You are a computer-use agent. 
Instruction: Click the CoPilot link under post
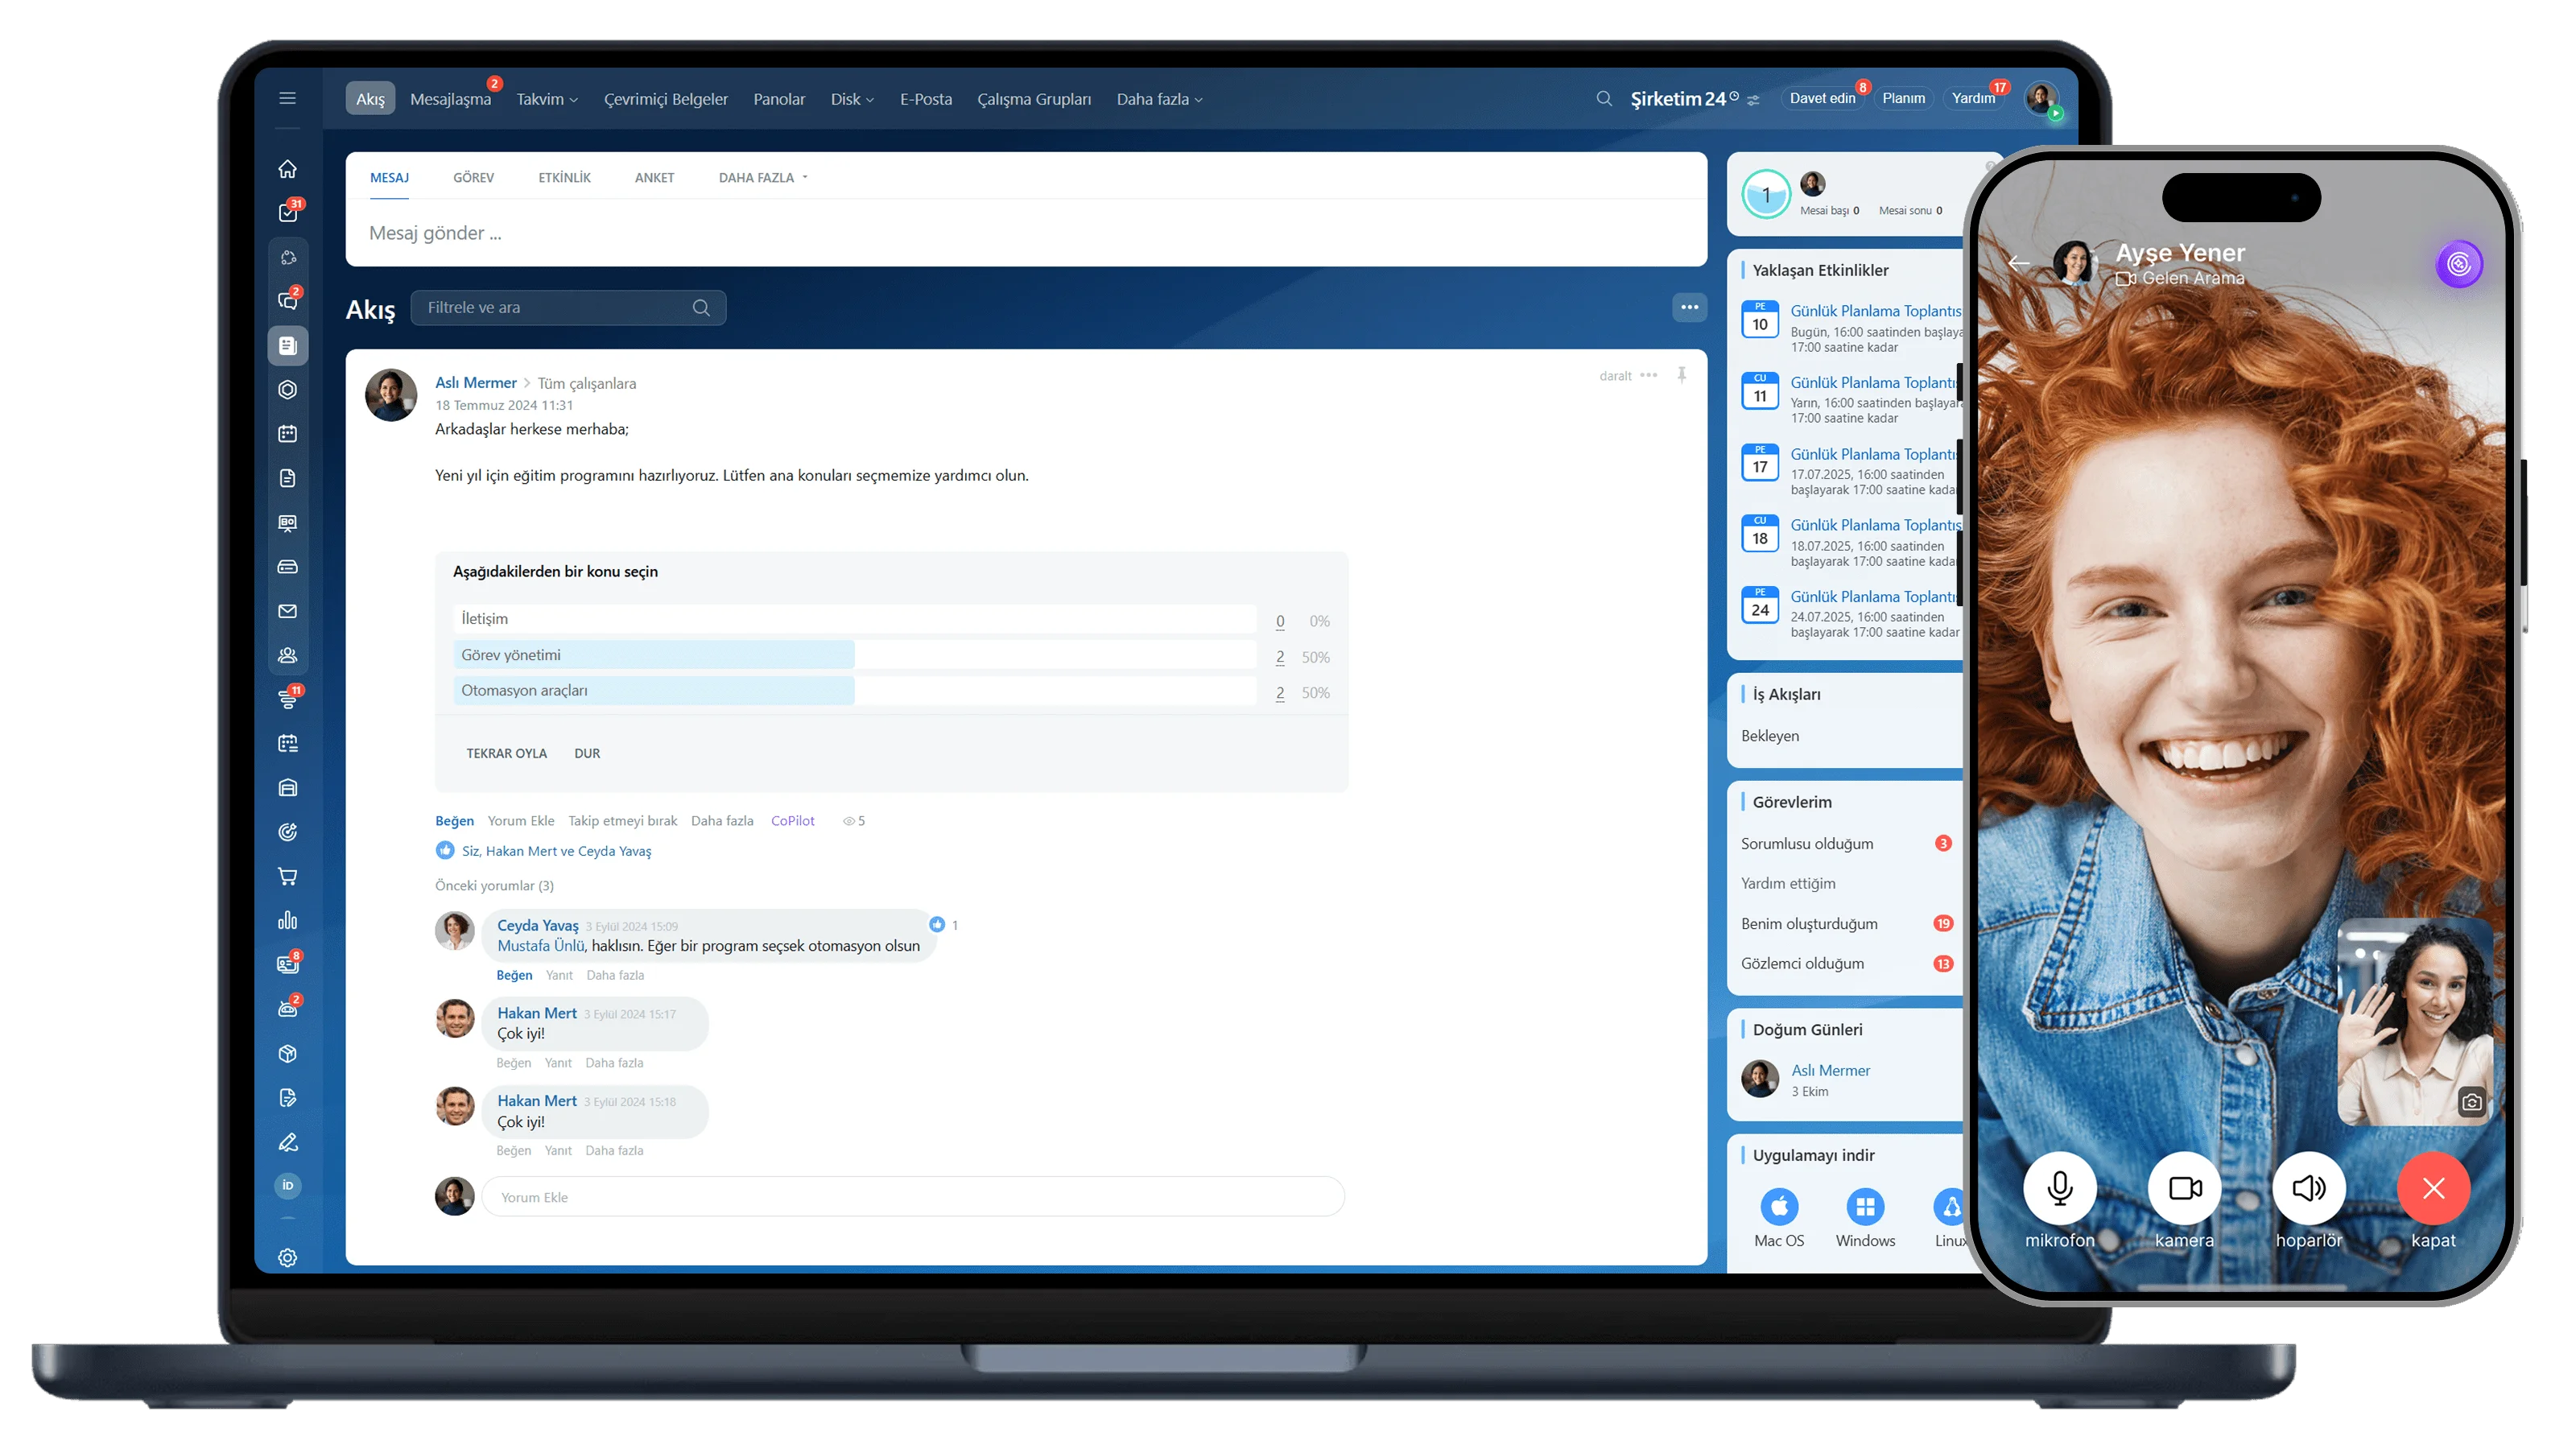(x=792, y=821)
